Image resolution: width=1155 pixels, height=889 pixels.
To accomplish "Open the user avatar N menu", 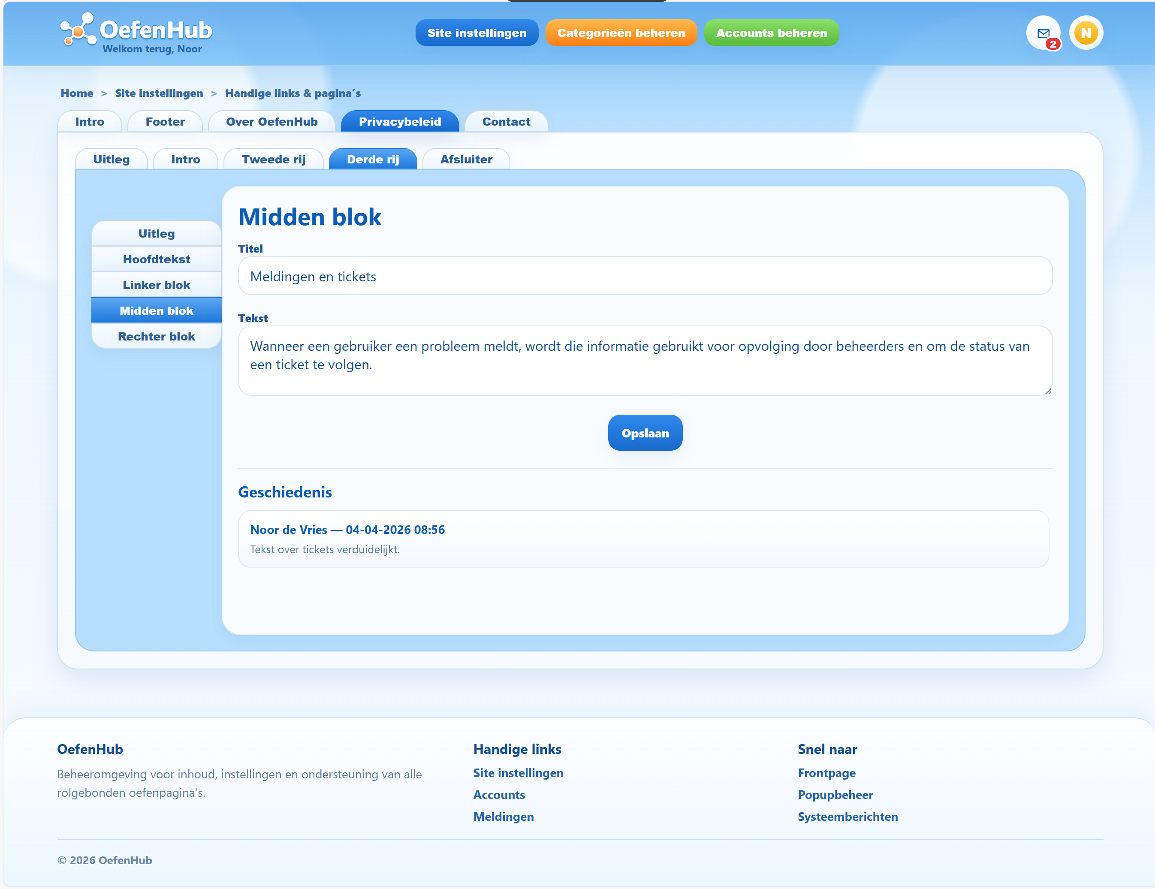I will [x=1086, y=33].
